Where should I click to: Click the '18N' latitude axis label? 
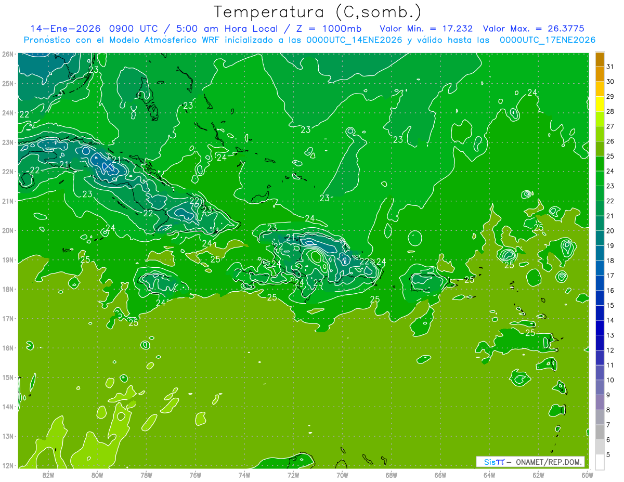tap(8, 289)
